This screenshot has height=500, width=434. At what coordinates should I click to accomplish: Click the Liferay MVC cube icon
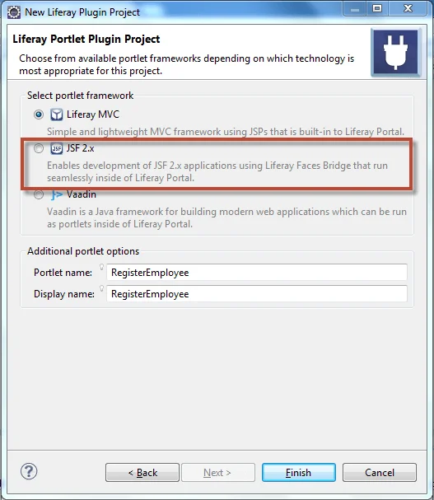[57, 114]
